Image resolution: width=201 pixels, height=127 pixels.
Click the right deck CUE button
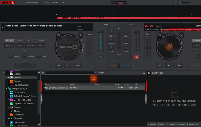[x=160, y=66]
